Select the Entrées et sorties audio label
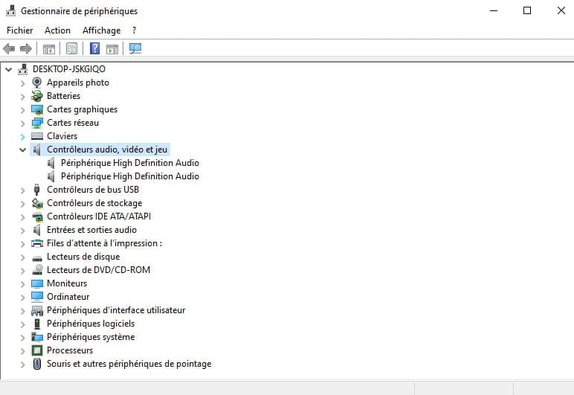The image size is (574, 395). tap(91, 230)
